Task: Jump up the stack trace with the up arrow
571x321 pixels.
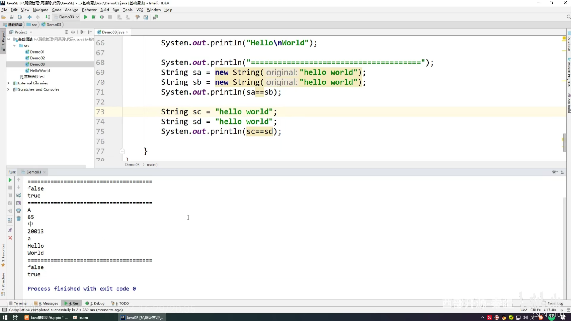Action: (18, 180)
